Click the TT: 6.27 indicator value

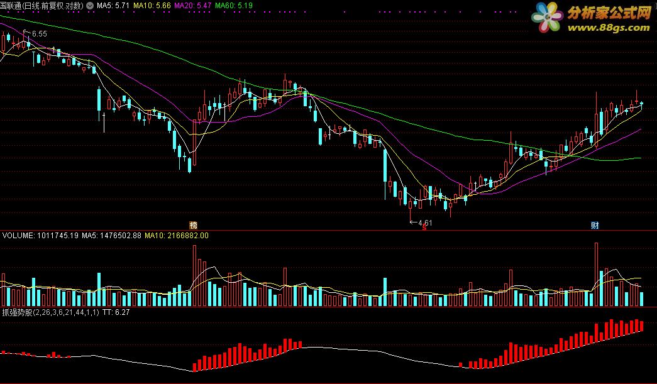pyautogui.click(x=116, y=312)
